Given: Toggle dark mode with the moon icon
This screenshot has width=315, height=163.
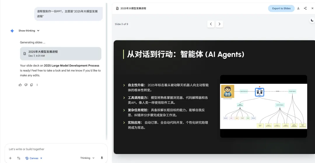Looking at the screenshot, I should [x=312, y=20].
